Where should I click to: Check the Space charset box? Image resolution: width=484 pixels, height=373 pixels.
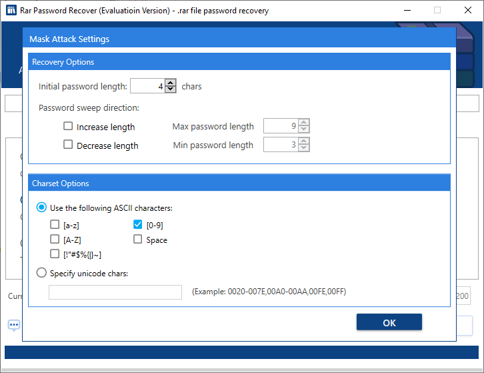tap(138, 239)
